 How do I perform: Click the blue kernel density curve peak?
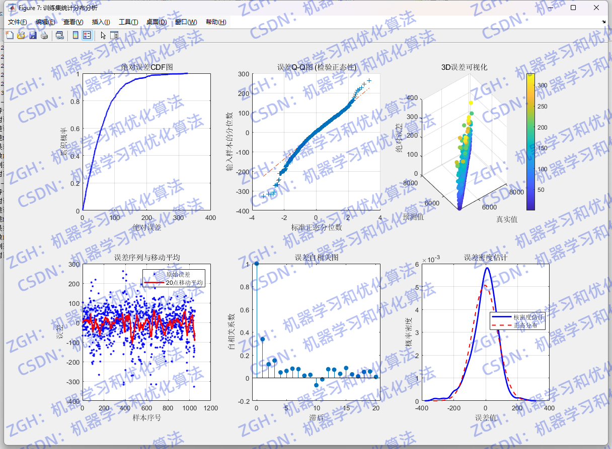tap(486, 268)
